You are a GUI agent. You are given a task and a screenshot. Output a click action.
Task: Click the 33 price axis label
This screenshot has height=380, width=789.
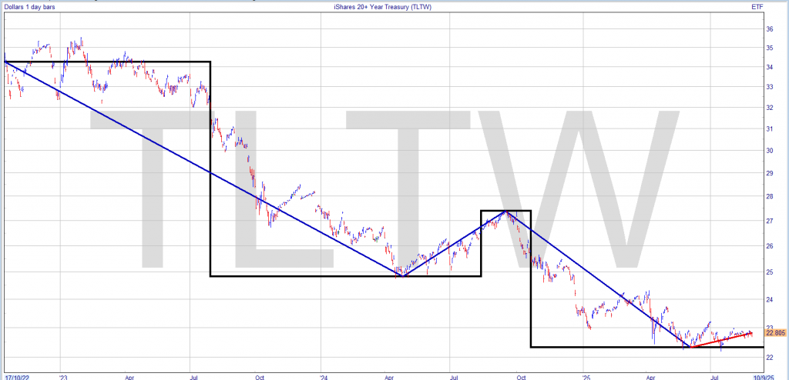tap(770, 88)
